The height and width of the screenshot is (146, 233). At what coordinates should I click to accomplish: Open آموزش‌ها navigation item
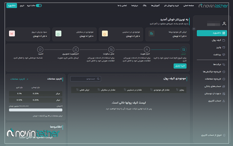coord(155,5)
